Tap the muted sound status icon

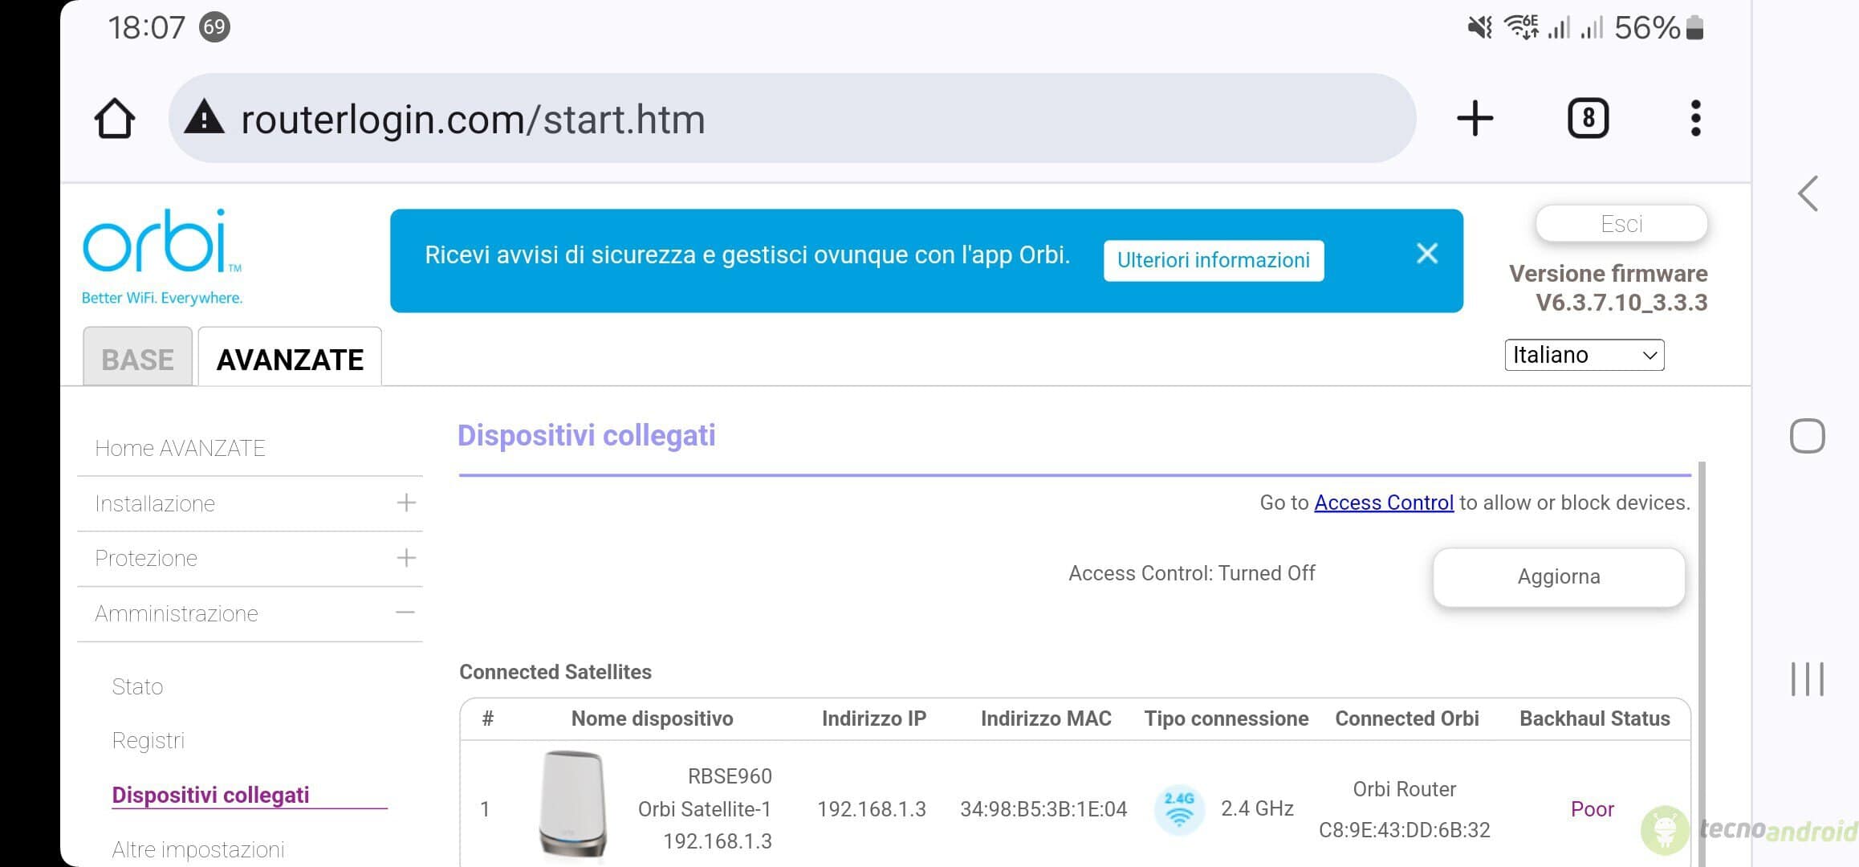1479,28
